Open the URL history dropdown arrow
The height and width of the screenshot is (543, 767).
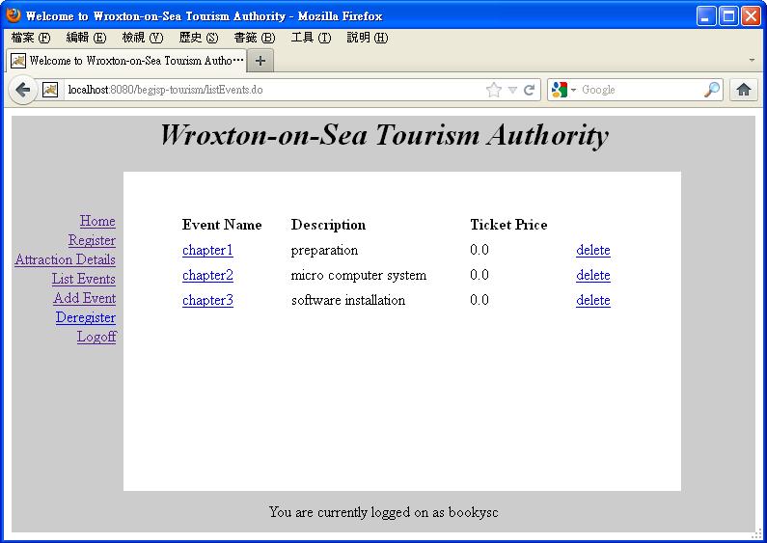pos(512,90)
